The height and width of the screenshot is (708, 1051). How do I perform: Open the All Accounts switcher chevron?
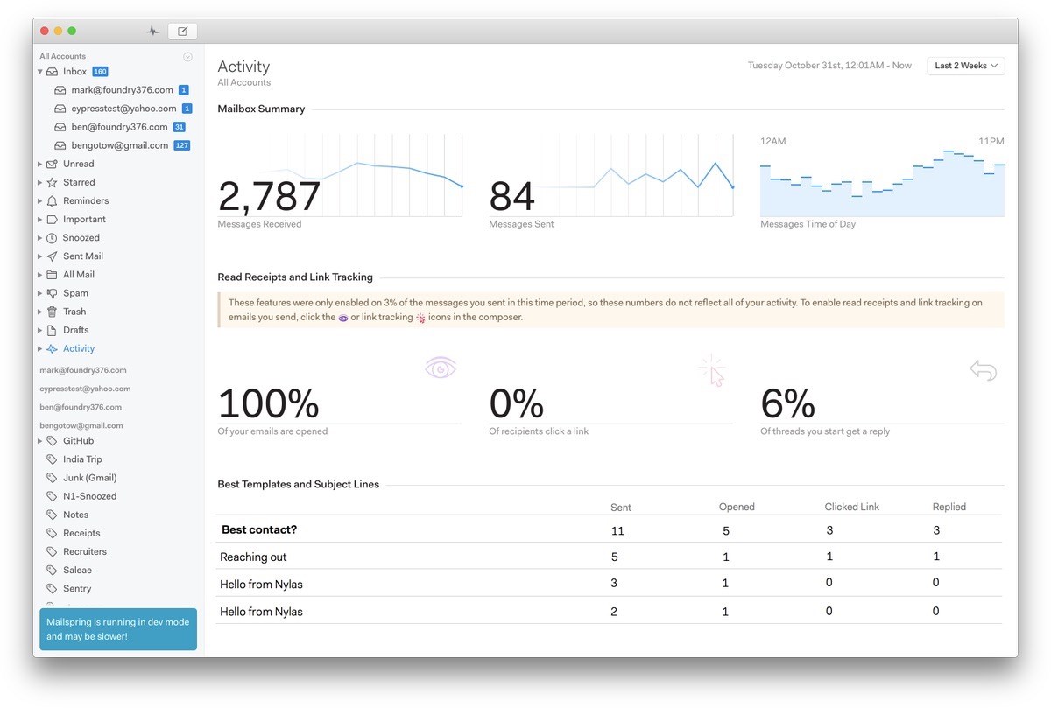coord(187,57)
